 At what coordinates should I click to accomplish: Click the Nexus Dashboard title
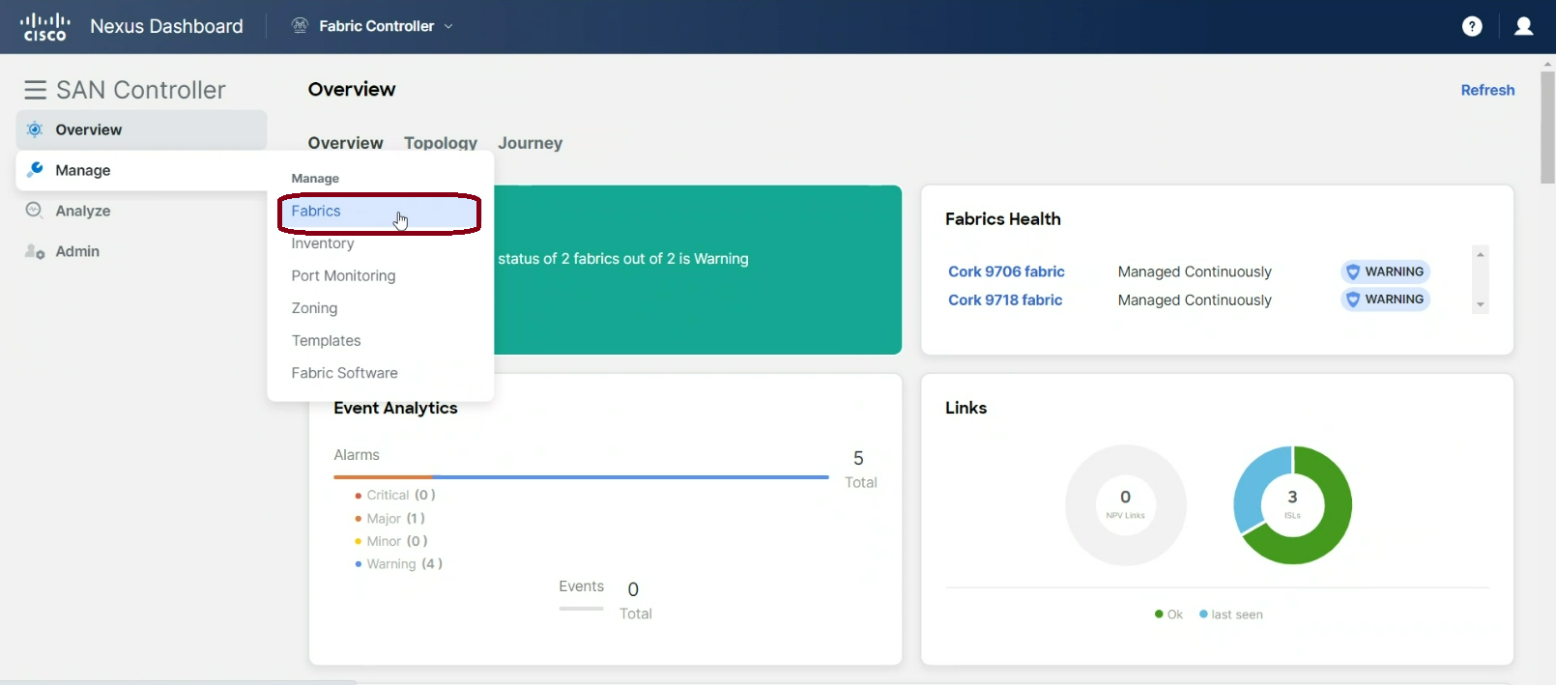[x=166, y=26]
